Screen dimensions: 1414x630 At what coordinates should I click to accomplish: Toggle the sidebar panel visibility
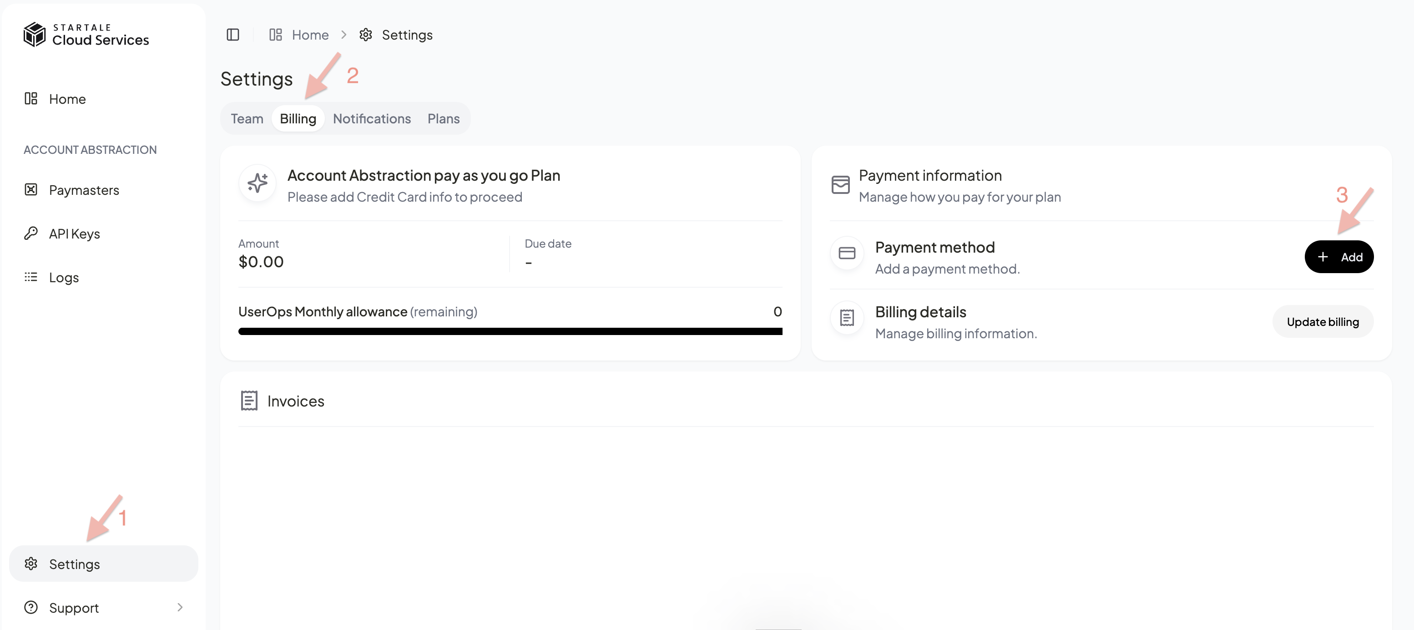pos(233,35)
